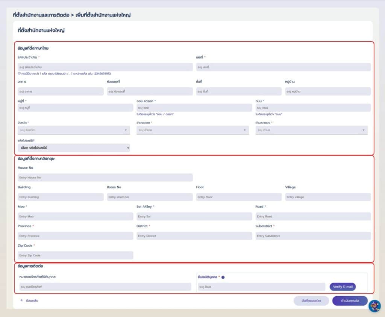The height and width of the screenshot is (317, 385).
Task: Click the info icon beside อีเมลนิติบุคคล label
Action: [x=223, y=277]
